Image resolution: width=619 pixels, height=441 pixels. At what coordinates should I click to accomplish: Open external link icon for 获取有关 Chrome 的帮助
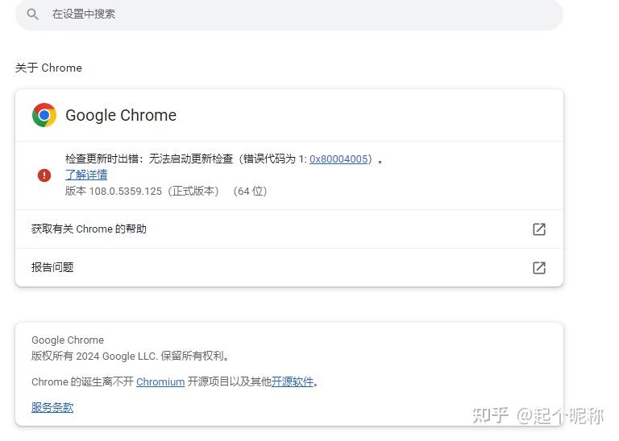tap(539, 229)
